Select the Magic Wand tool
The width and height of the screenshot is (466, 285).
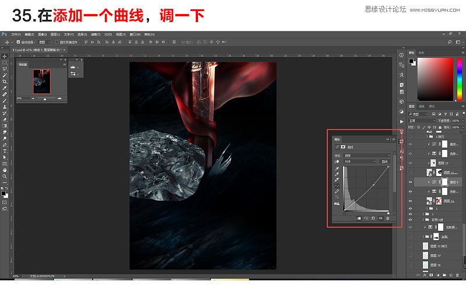(5, 75)
